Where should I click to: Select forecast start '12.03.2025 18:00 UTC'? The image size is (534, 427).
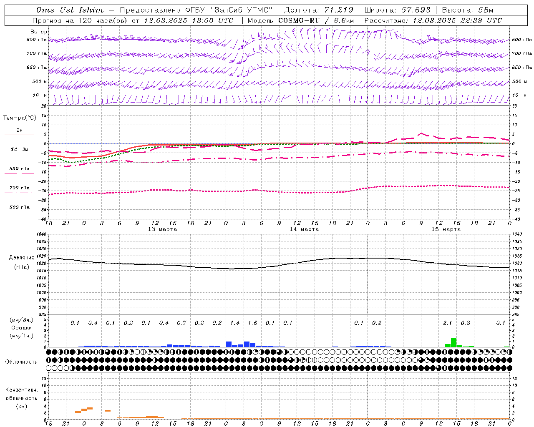coord(189,20)
